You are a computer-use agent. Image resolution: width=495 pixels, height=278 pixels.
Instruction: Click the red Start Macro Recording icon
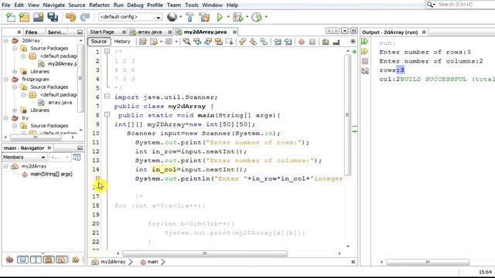302,42
